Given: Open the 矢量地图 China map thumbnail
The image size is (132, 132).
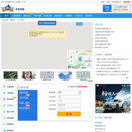Looking at the screenshot, I should (65, 76).
